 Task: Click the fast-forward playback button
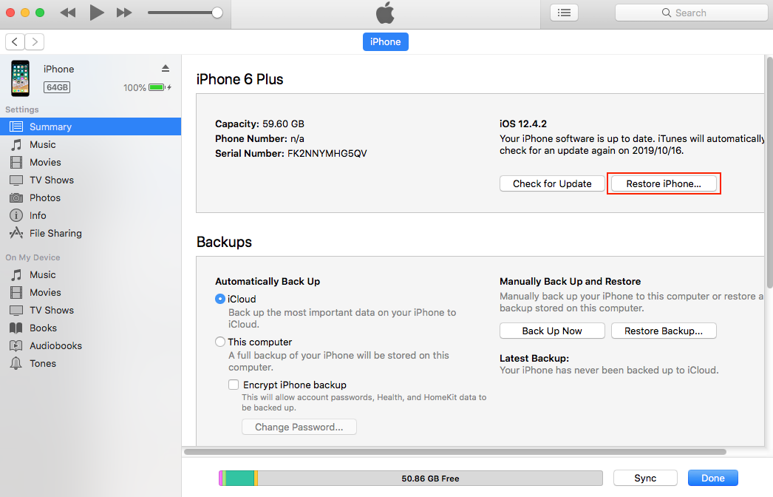[x=124, y=13]
